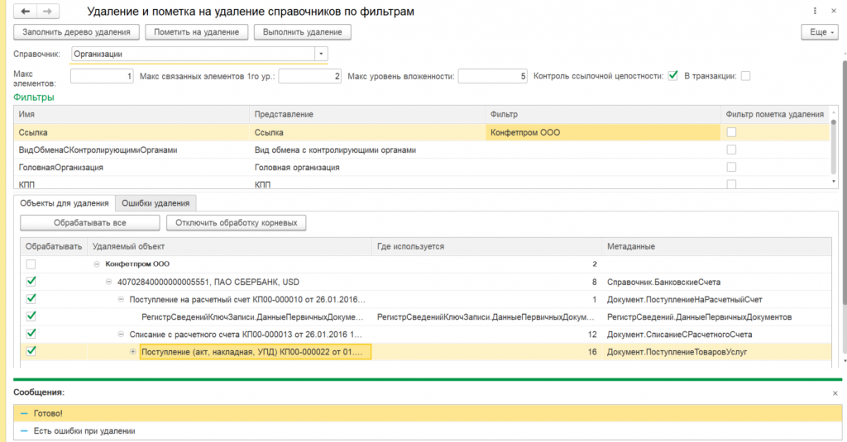Click the Выполнить удаление button
The width and height of the screenshot is (847, 442).
[x=303, y=31]
